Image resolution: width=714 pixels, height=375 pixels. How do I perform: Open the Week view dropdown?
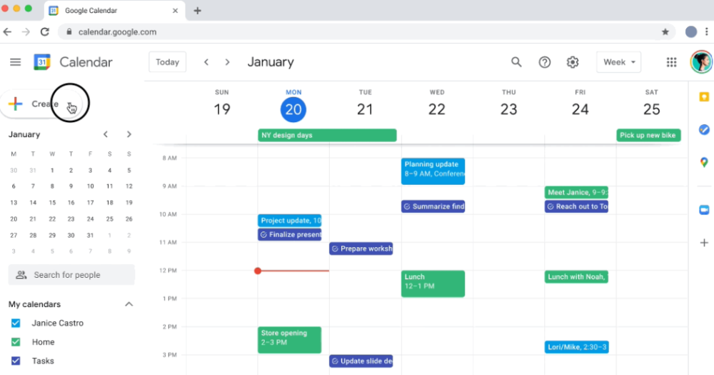tap(618, 62)
